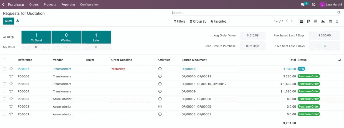Switch to kanban view icon

coord(308,21)
